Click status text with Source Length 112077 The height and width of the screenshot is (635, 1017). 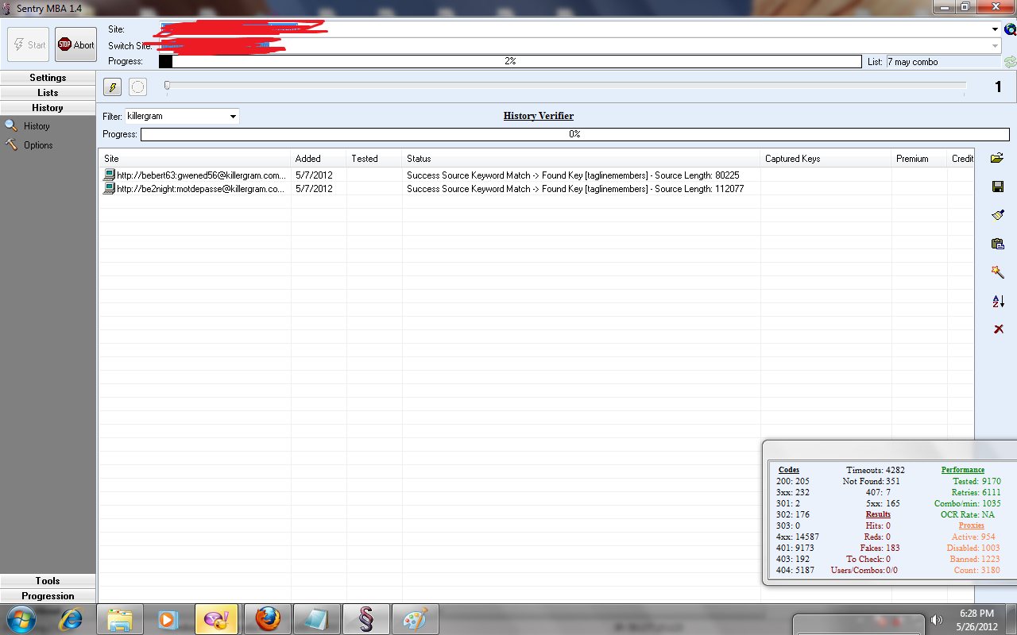coord(575,189)
